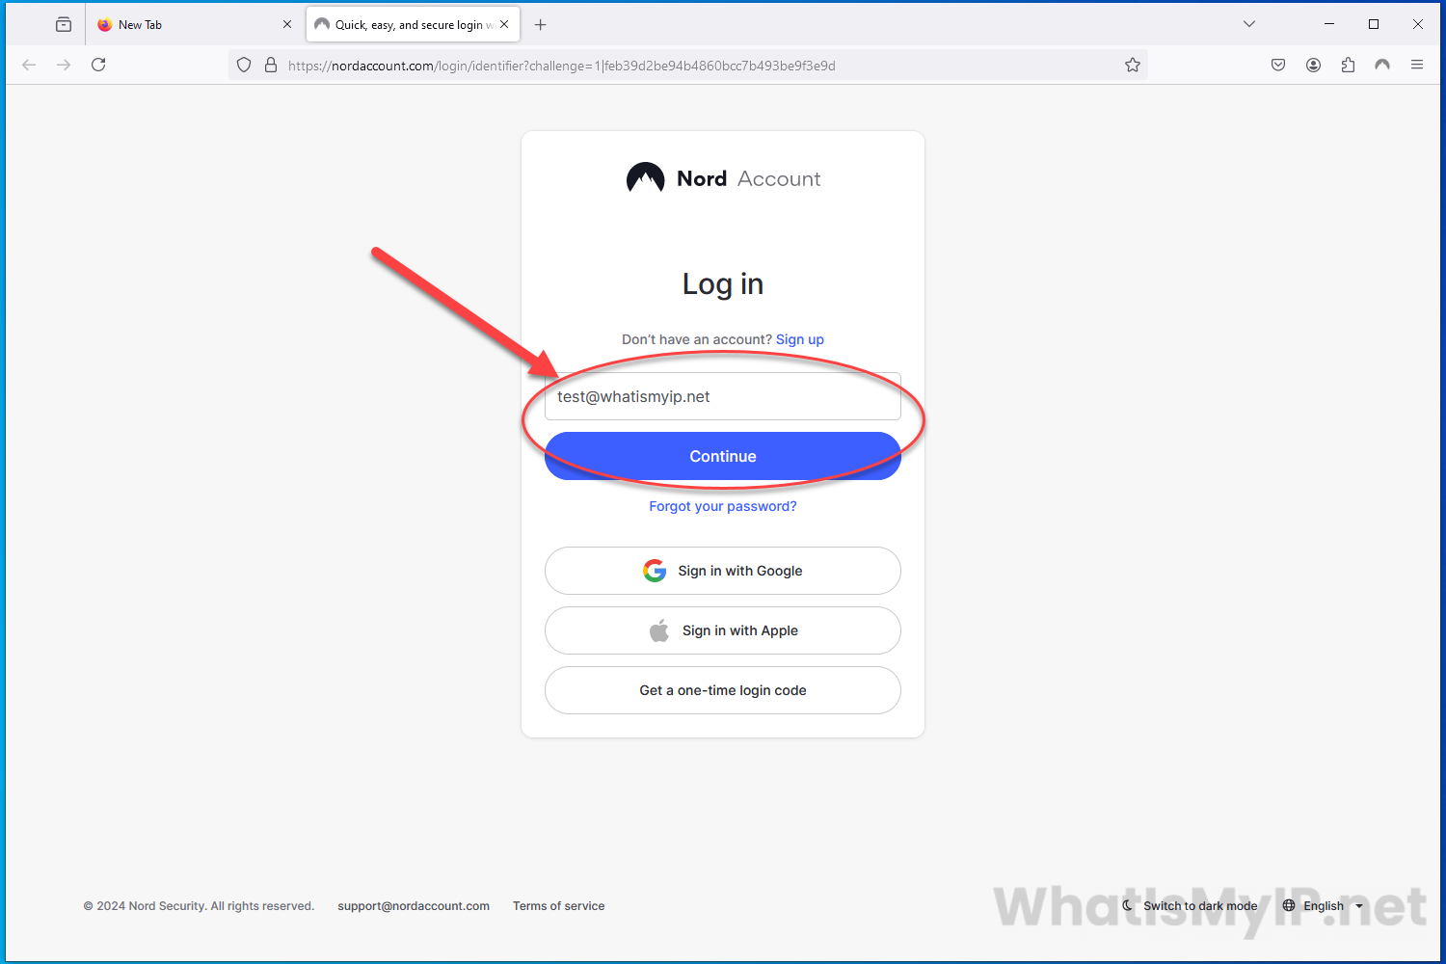Close the Nord login tab
Image resolution: width=1446 pixels, height=964 pixels.
[504, 24]
